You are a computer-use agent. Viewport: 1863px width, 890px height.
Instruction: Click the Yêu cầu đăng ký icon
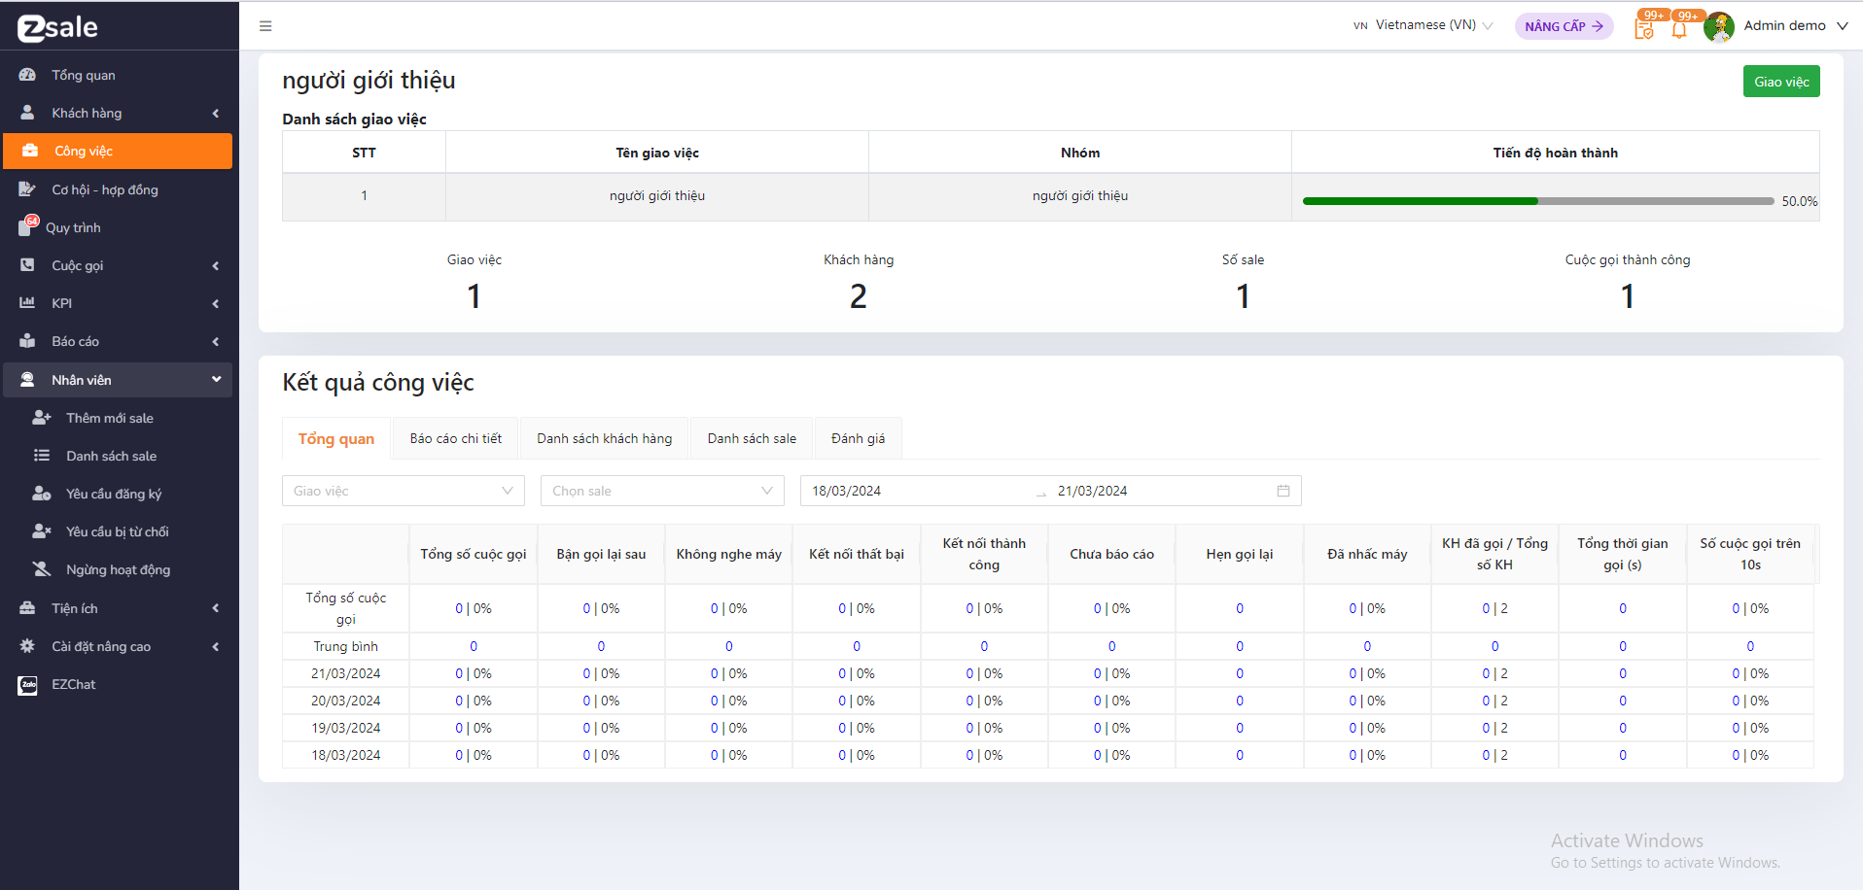coord(42,494)
